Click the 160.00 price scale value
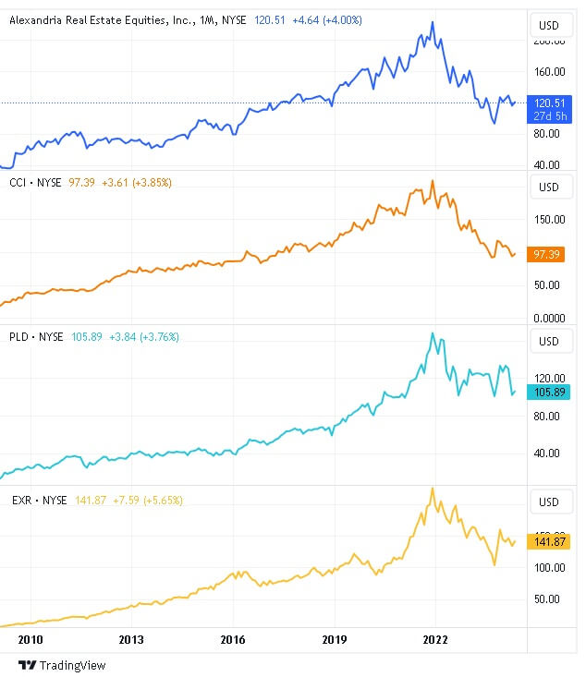This screenshot has width=586, height=677. 549,71
